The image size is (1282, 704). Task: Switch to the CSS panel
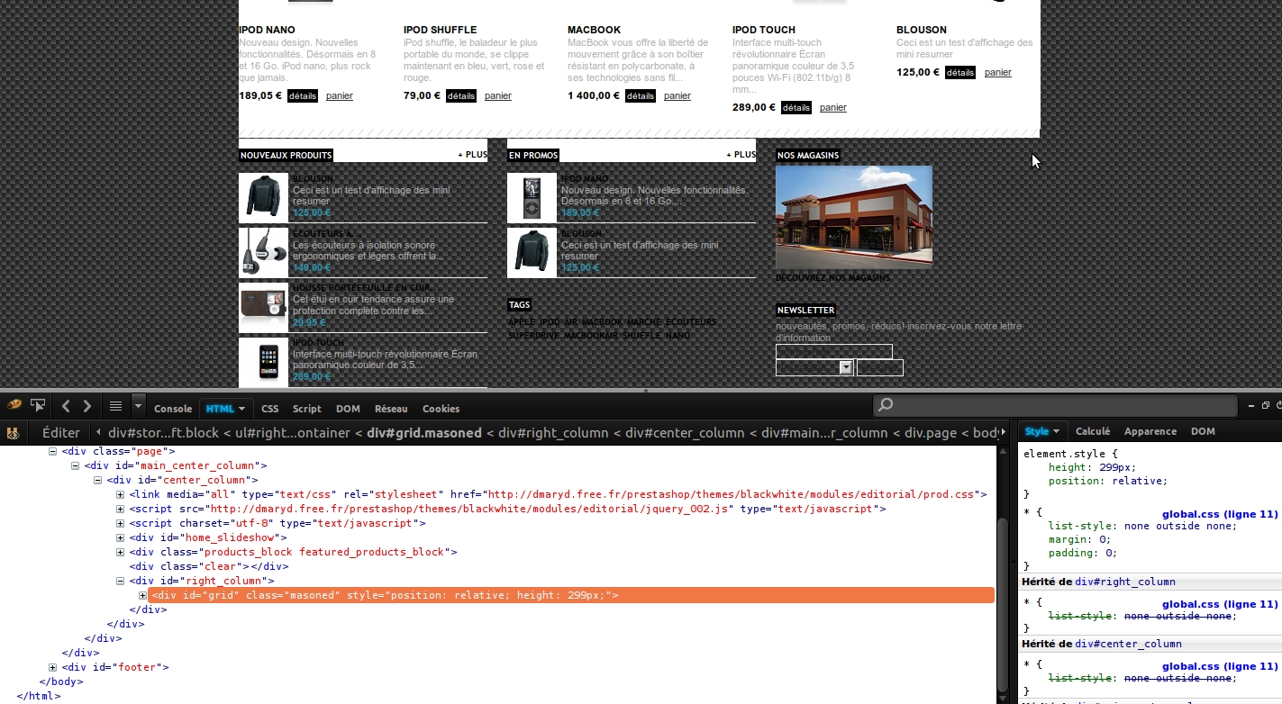[x=269, y=409]
